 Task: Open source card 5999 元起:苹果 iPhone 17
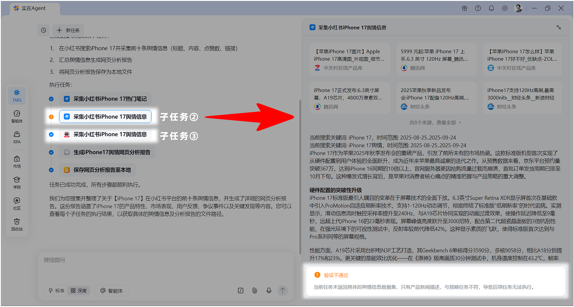click(x=437, y=59)
